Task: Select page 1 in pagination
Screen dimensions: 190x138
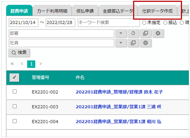Action: [x=31, y=64]
